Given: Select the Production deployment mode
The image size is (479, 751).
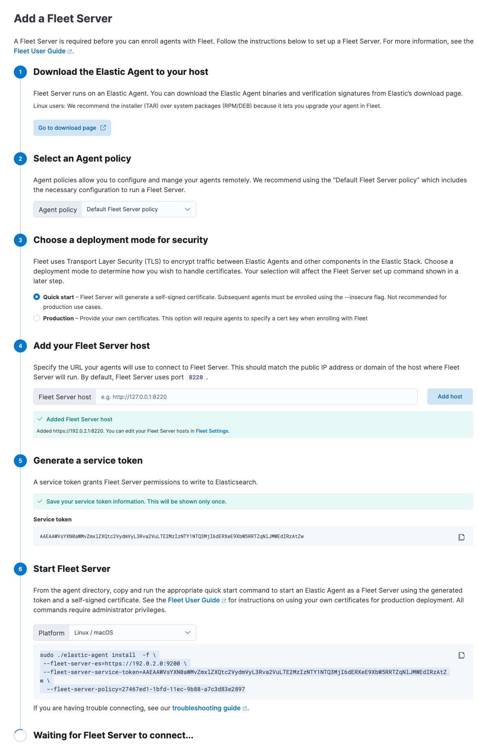Looking at the screenshot, I should pyautogui.click(x=37, y=318).
